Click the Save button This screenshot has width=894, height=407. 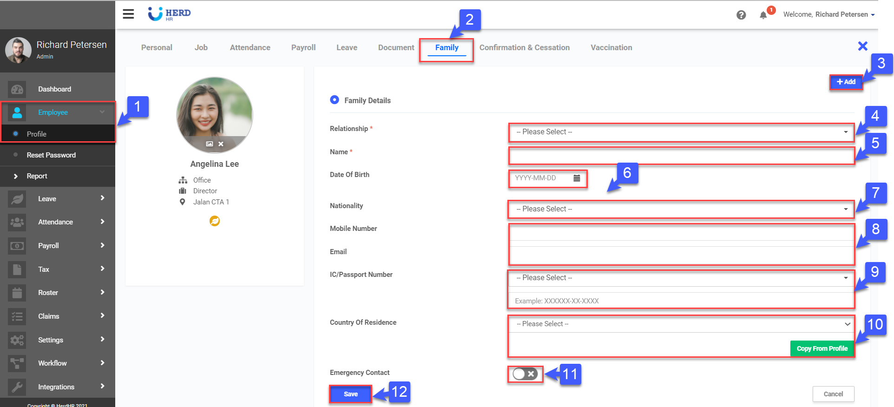coord(350,394)
